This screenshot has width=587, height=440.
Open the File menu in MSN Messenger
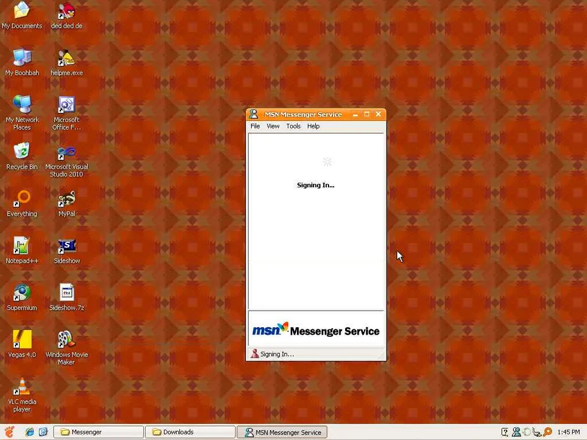[x=255, y=126]
